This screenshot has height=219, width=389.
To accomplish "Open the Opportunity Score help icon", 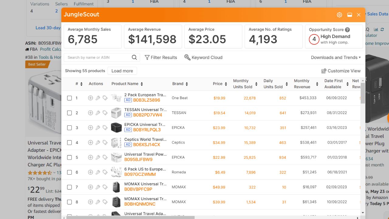I will (347, 30).
